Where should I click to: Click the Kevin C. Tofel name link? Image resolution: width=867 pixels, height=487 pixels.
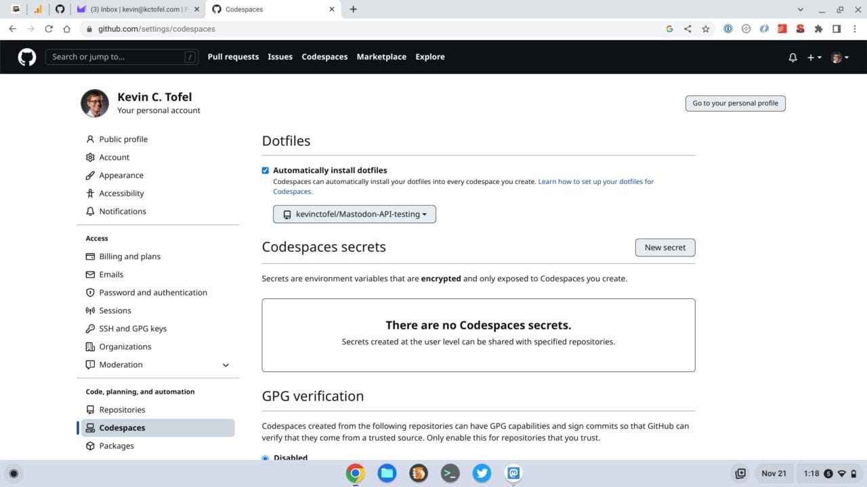(x=154, y=97)
